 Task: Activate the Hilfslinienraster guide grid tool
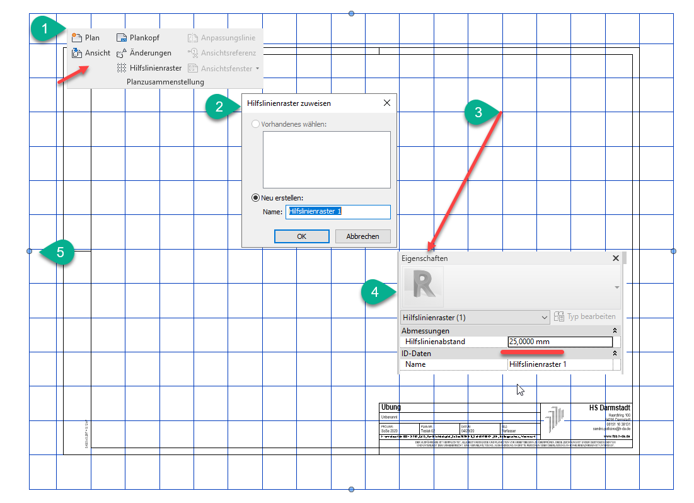pos(122,68)
